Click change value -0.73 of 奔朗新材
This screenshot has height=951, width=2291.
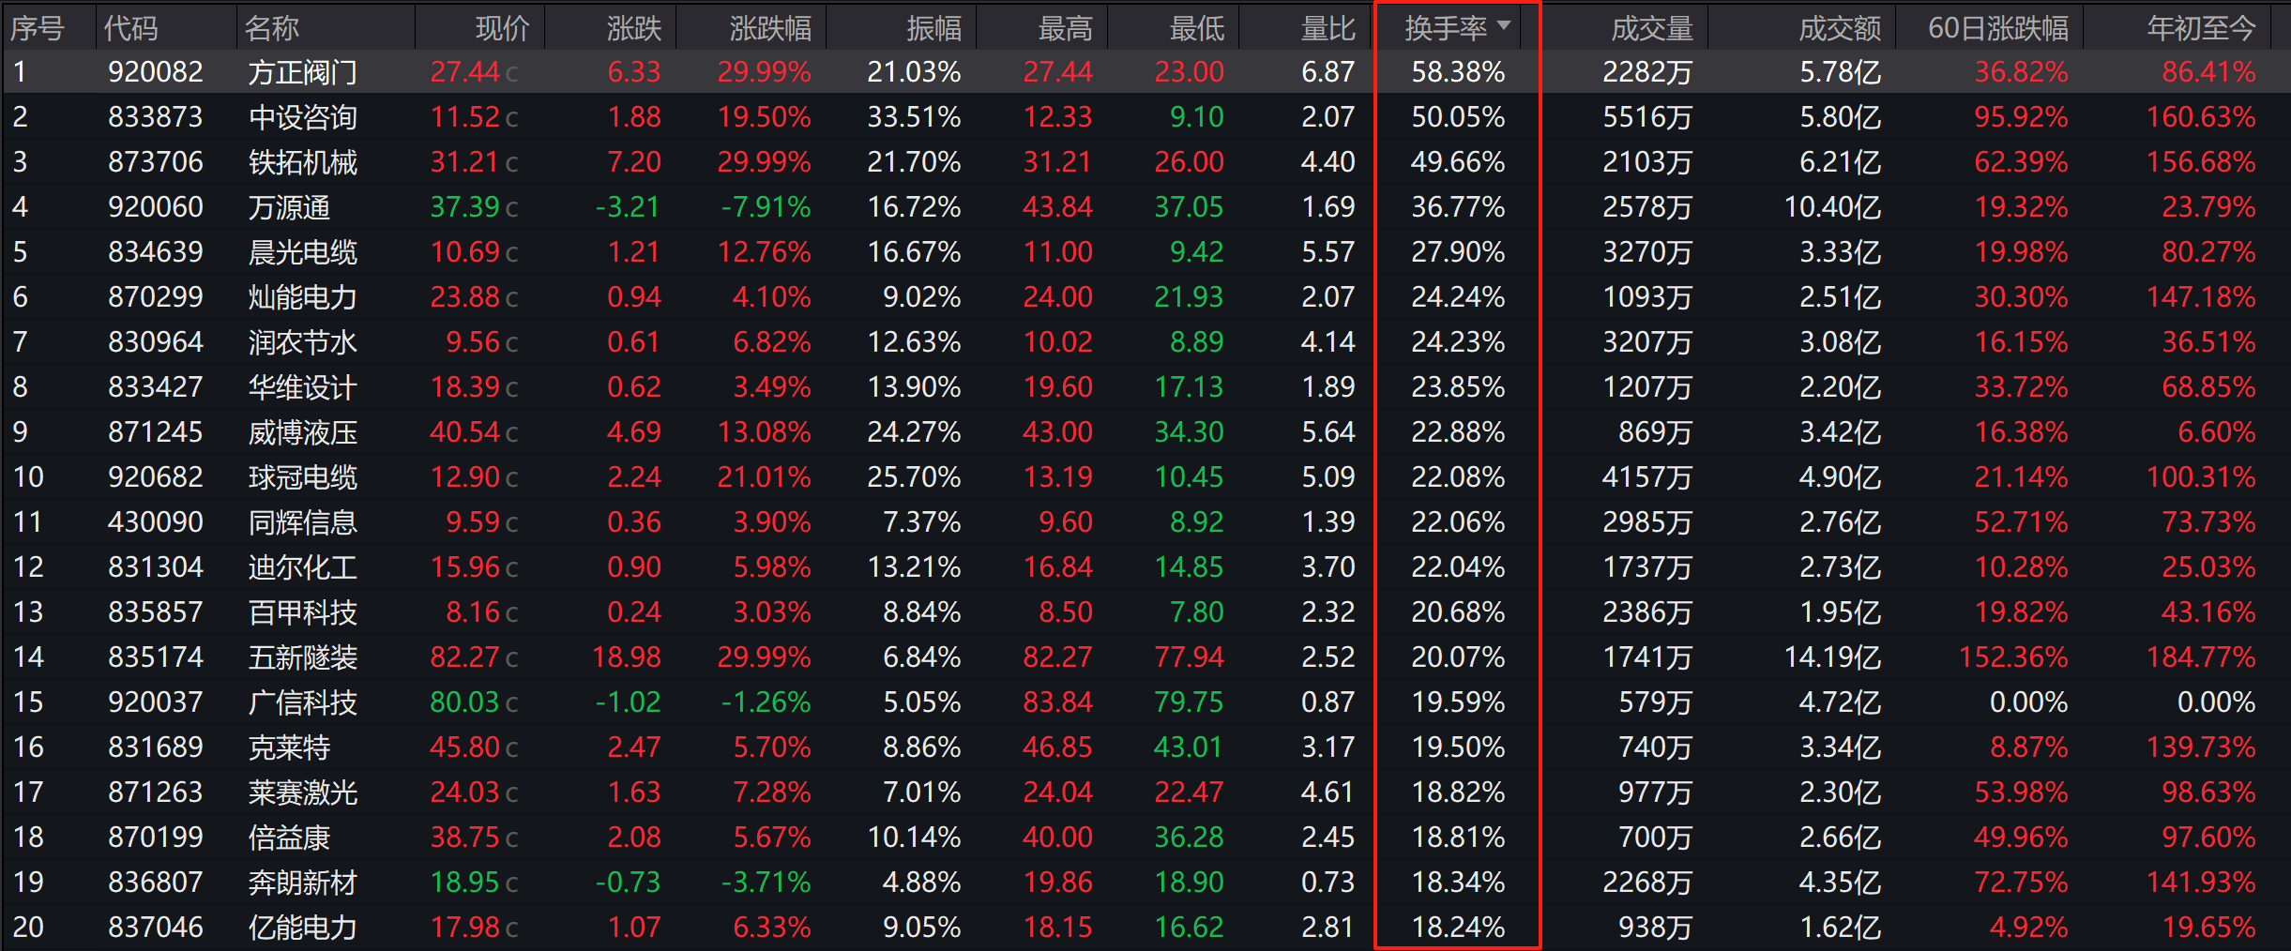click(629, 883)
